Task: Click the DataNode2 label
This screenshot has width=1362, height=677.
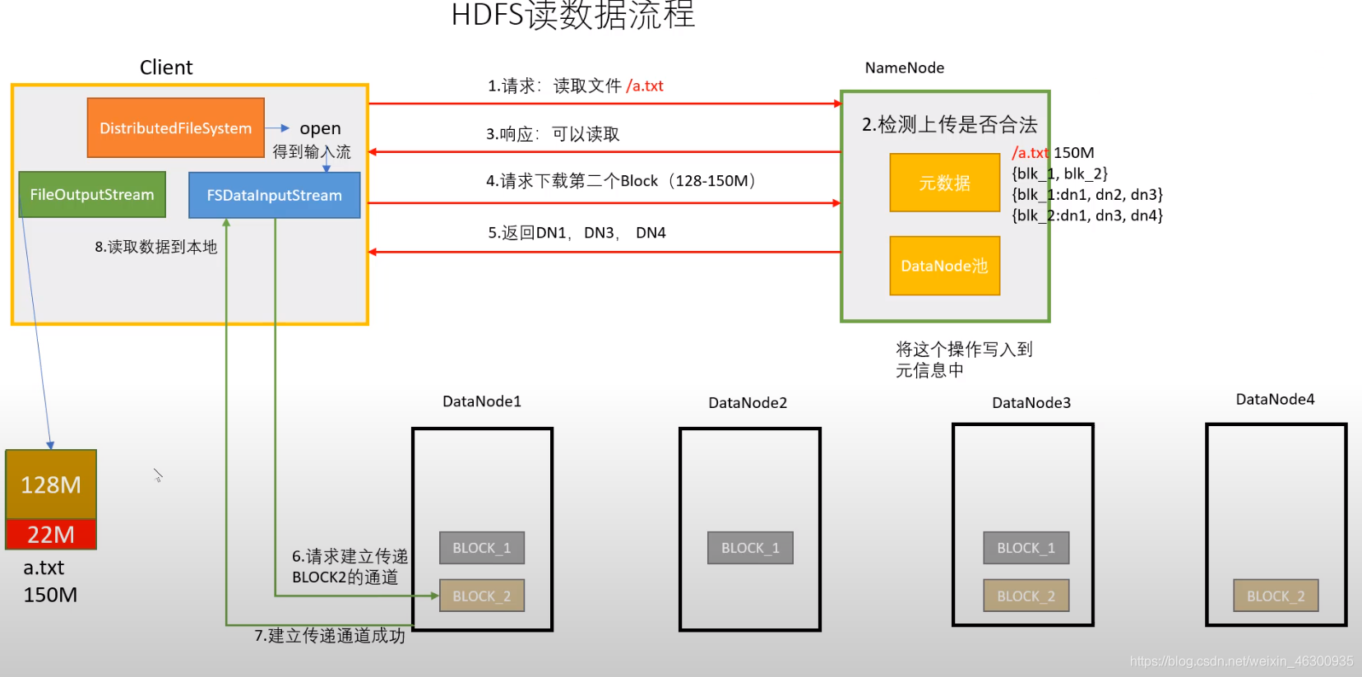Action: 748,402
